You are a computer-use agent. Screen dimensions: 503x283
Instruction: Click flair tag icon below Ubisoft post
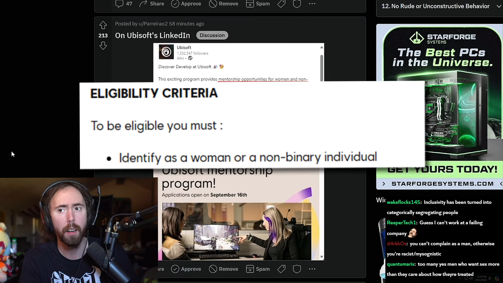[x=281, y=269]
